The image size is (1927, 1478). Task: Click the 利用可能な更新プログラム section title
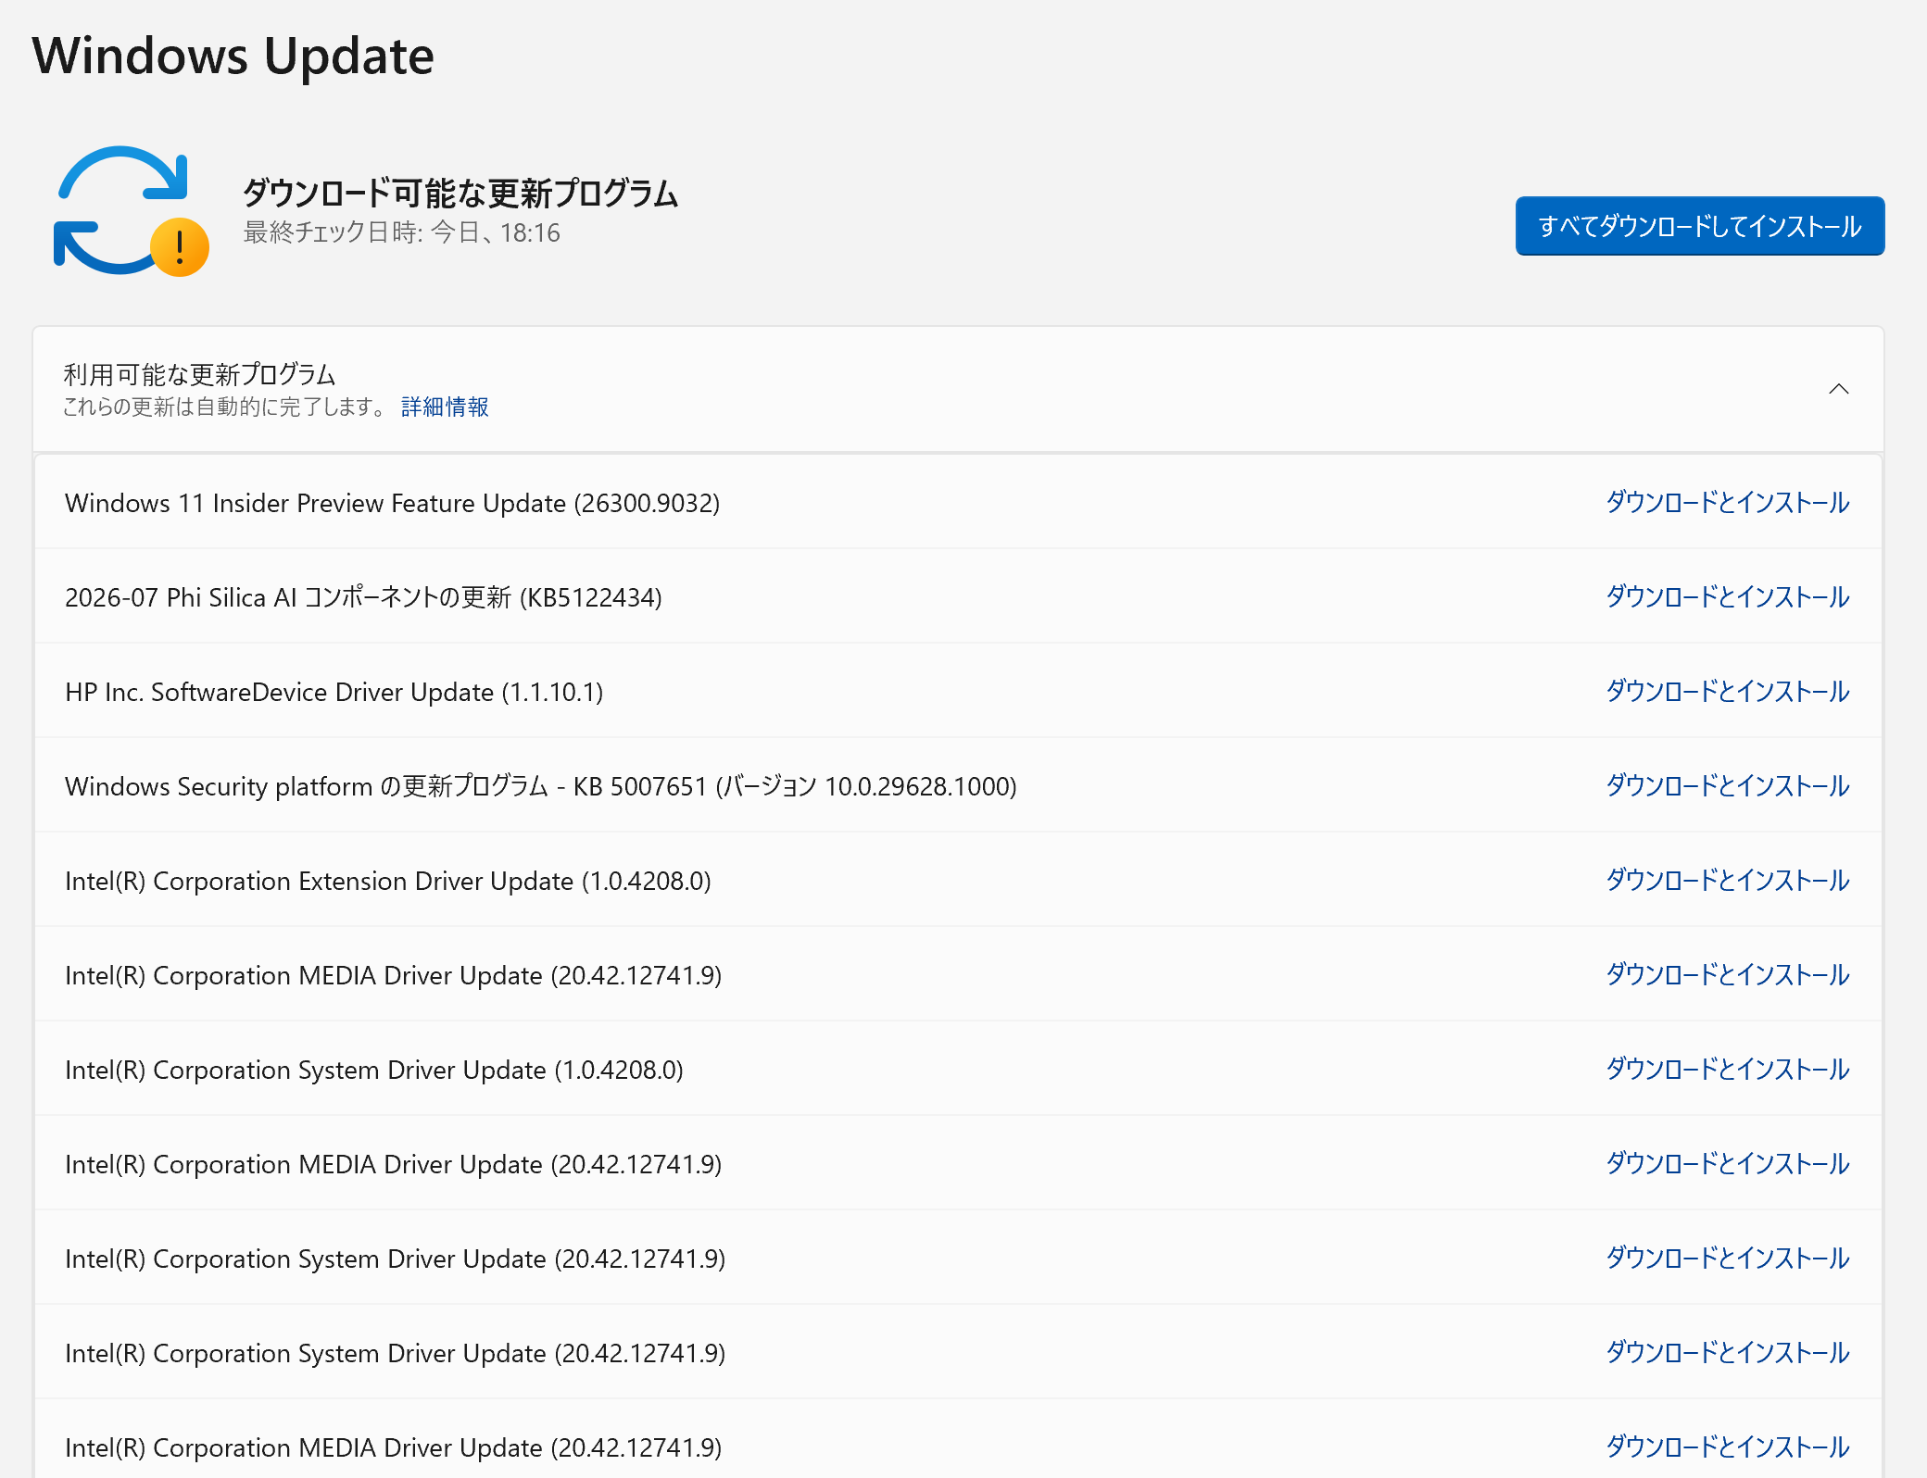click(x=199, y=374)
